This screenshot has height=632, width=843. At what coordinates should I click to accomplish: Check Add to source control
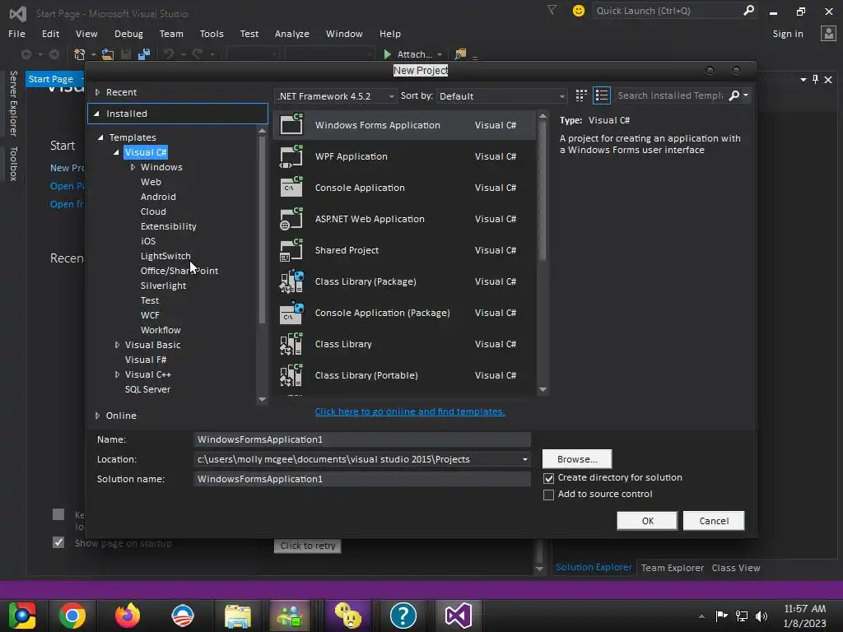[548, 495]
